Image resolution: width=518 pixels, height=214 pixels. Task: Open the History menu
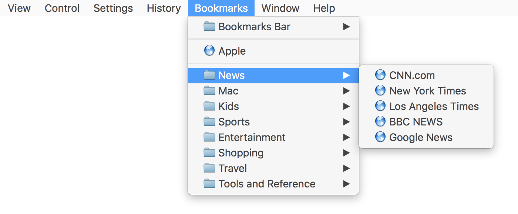click(164, 8)
